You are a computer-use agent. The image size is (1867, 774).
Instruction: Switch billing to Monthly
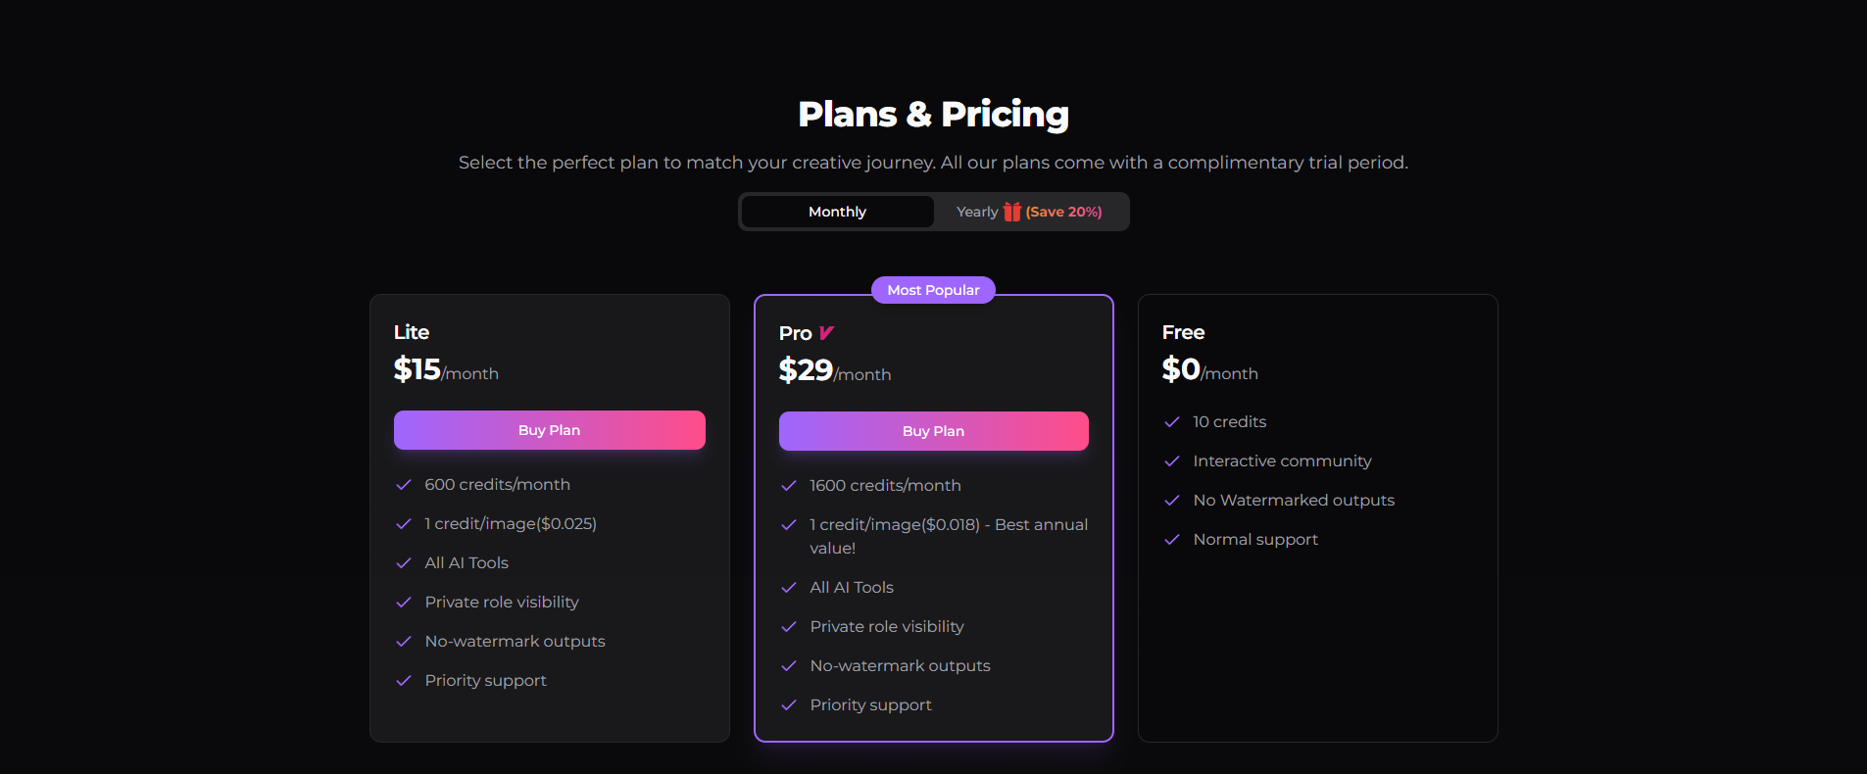[837, 212]
